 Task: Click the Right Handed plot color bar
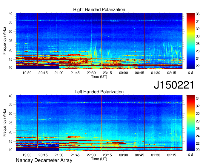[x=190, y=41]
